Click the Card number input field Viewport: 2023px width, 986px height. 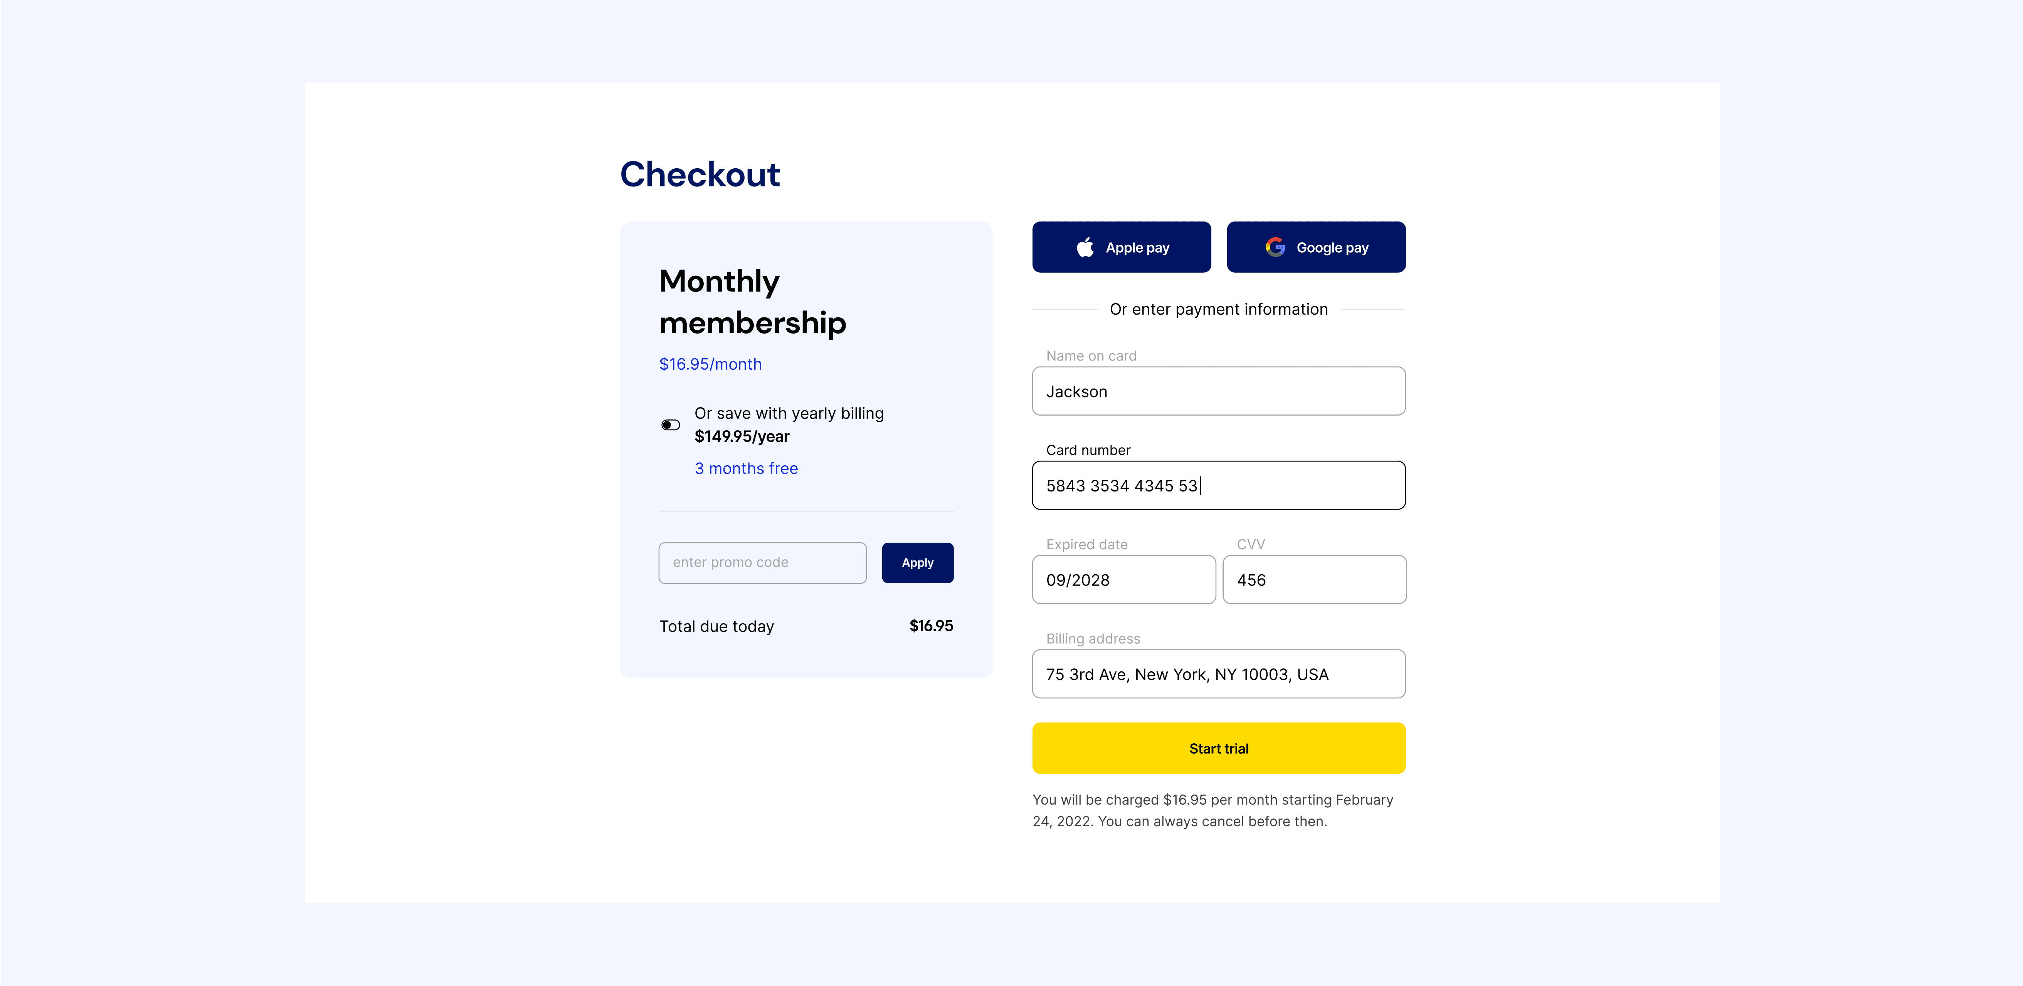(1218, 485)
